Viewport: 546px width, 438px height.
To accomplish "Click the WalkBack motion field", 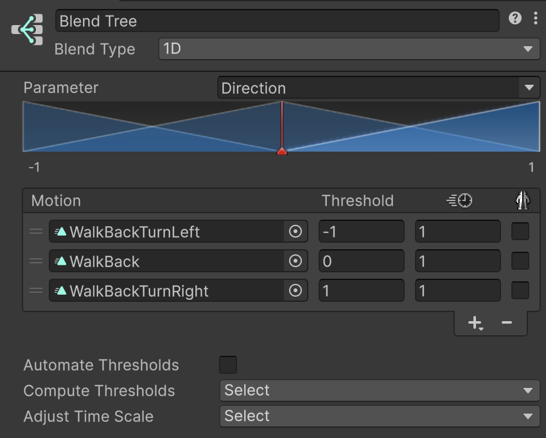I will coord(179,261).
